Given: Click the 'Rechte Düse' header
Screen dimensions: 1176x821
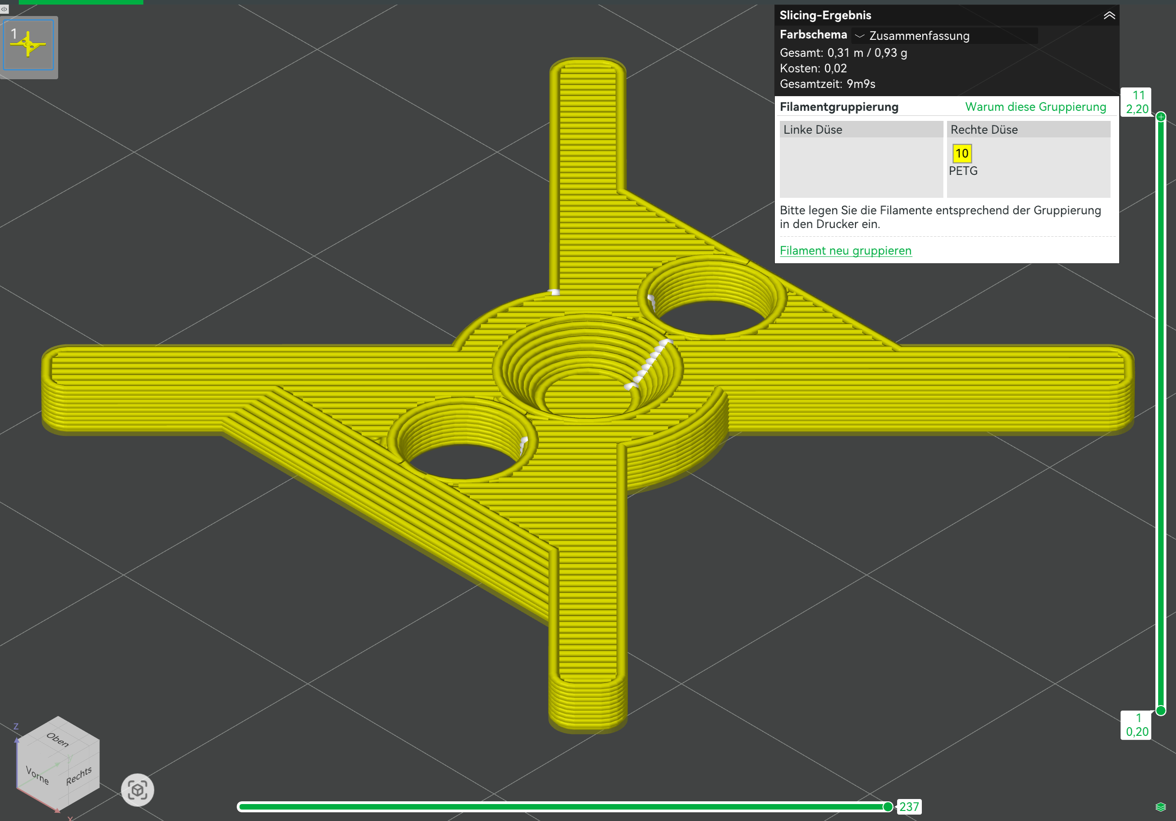Looking at the screenshot, I should coord(1028,129).
